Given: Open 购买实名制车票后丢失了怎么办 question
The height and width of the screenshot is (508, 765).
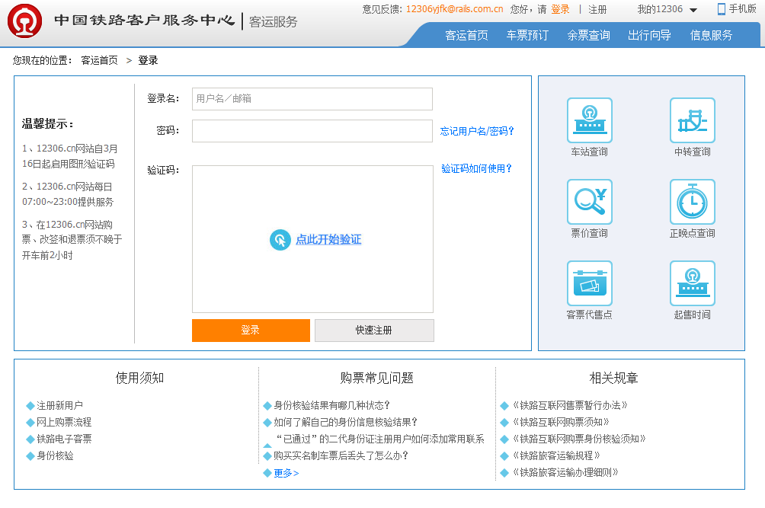Looking at the screenshot, I should 341,456.
